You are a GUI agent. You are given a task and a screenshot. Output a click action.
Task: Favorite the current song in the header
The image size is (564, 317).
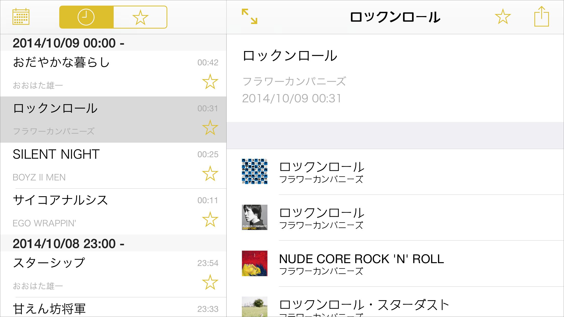point(503,17)
